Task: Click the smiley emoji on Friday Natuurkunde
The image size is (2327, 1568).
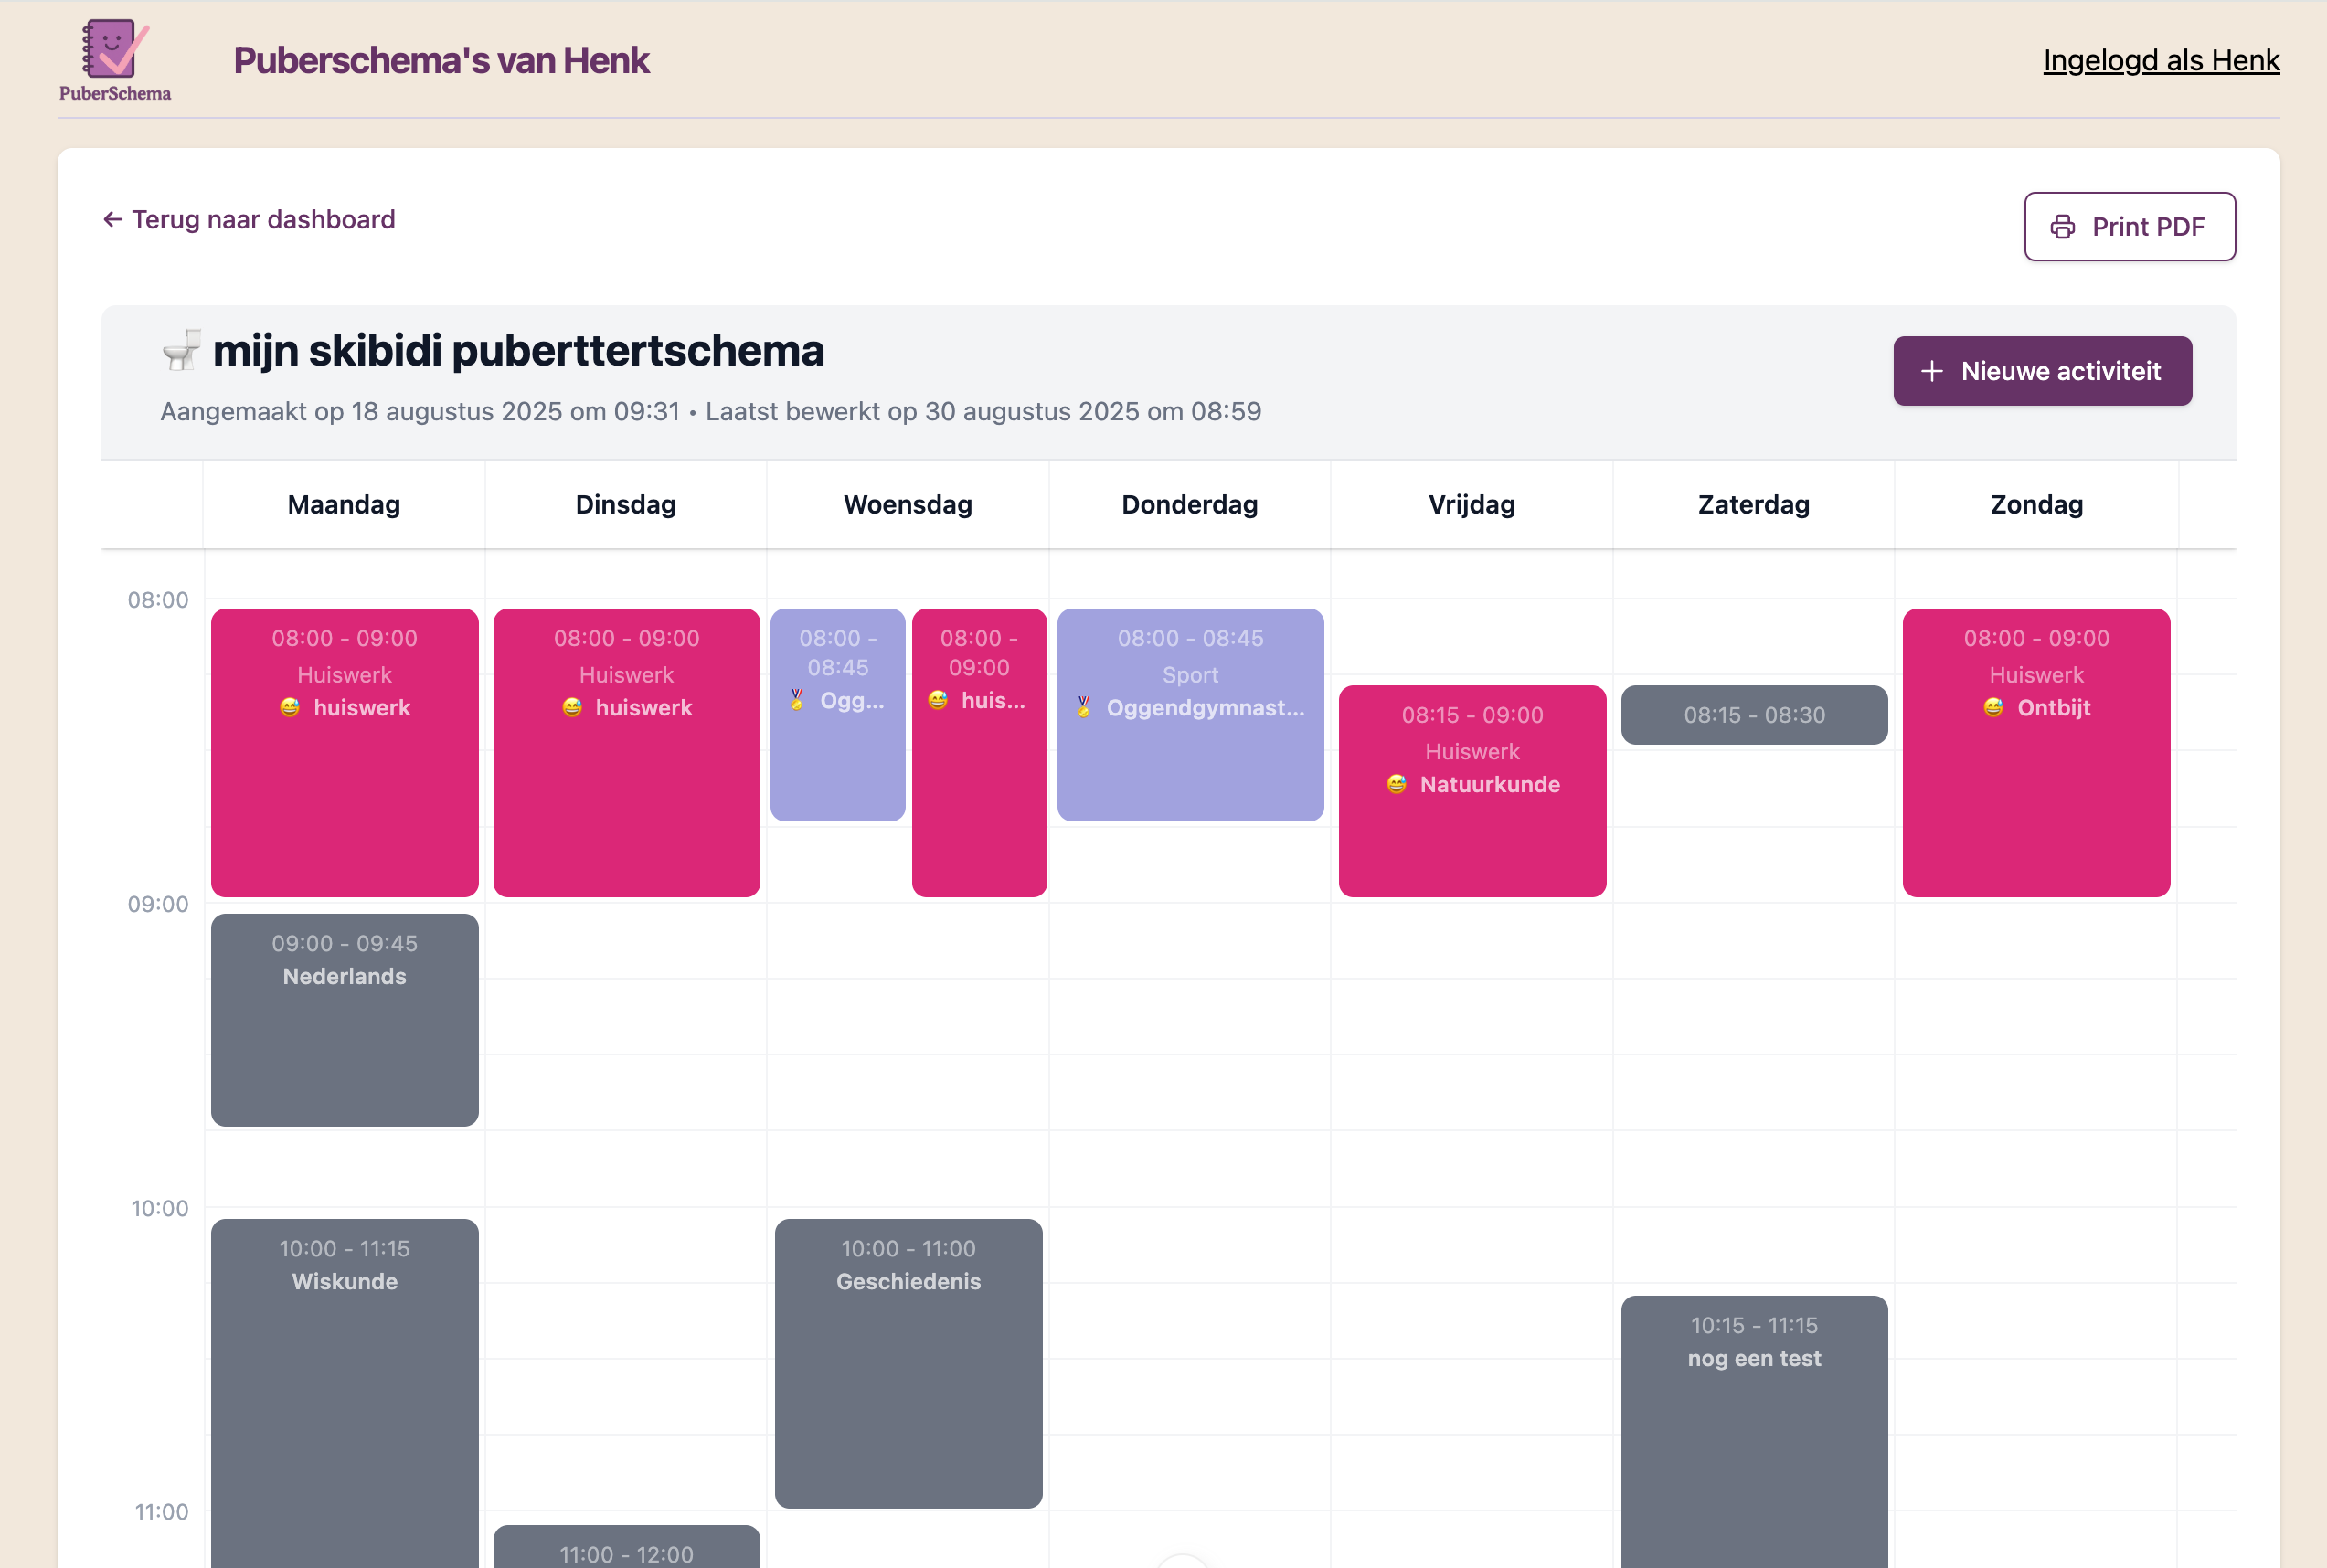Action: point(1397,784)
